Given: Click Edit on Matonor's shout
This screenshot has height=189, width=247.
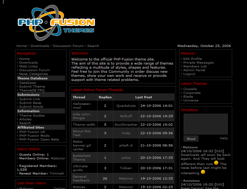Looking at the screenshot, I should pyautogui.click(x=219, y=151).
